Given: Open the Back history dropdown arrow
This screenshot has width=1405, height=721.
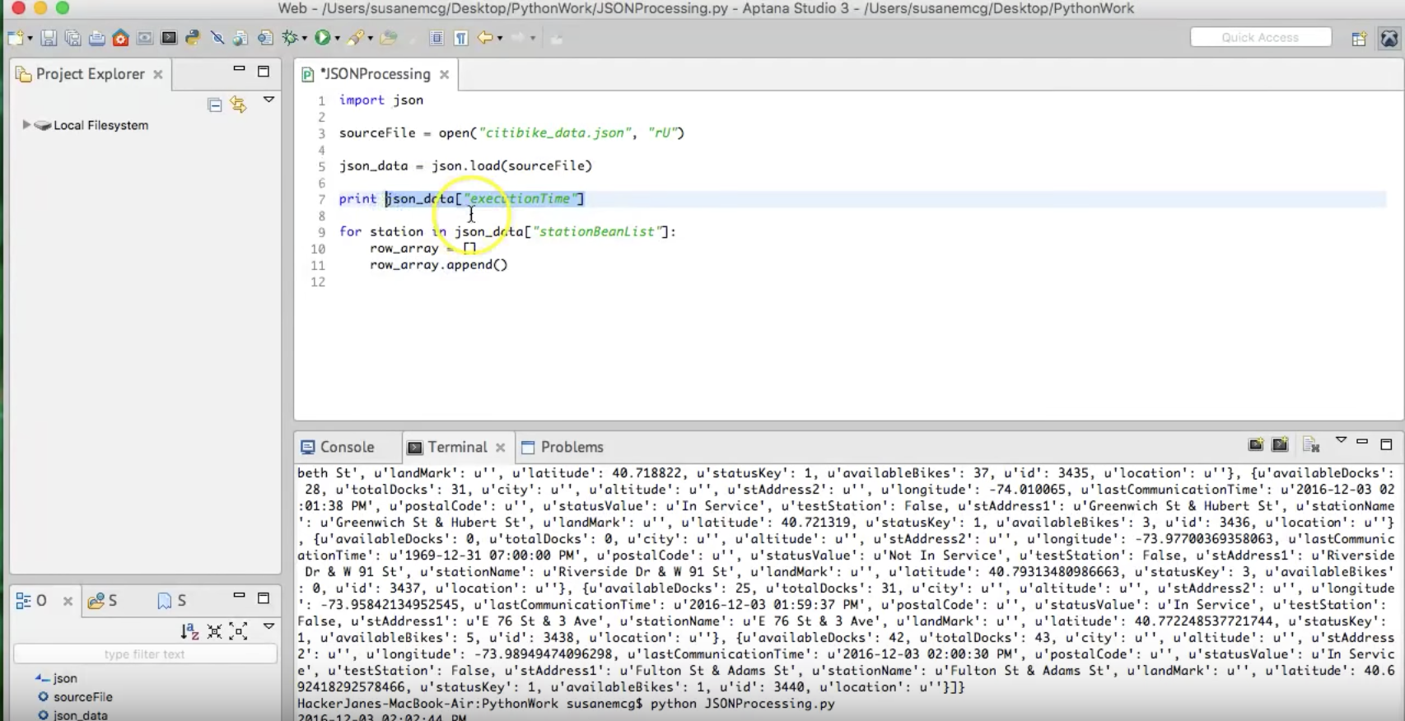Looking at the screenshot, I should click(x=500, y=39).
